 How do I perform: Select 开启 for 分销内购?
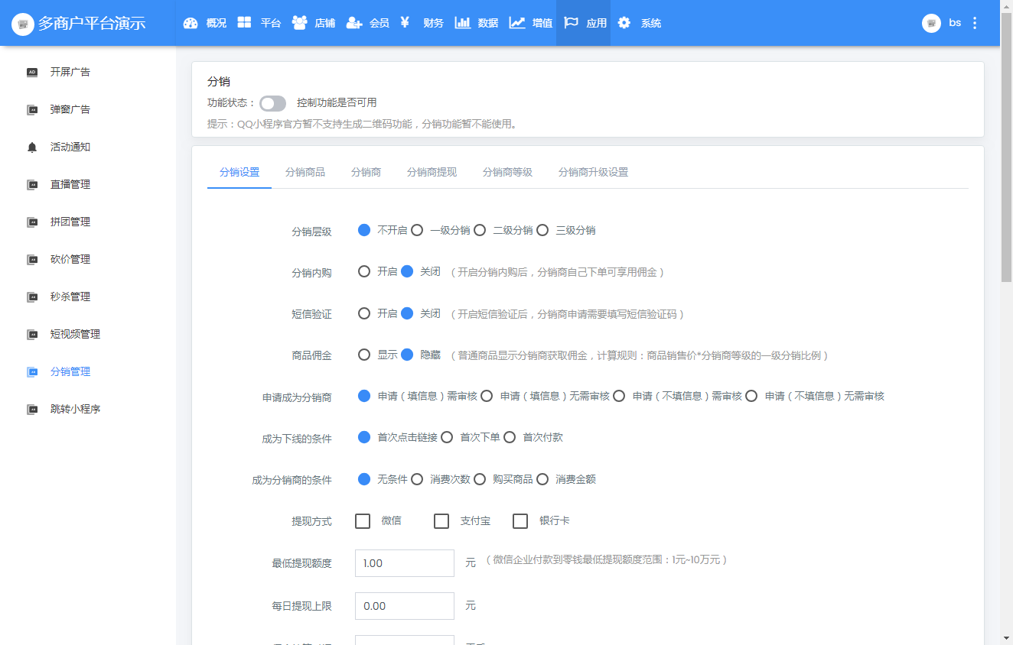coord(364,271)
